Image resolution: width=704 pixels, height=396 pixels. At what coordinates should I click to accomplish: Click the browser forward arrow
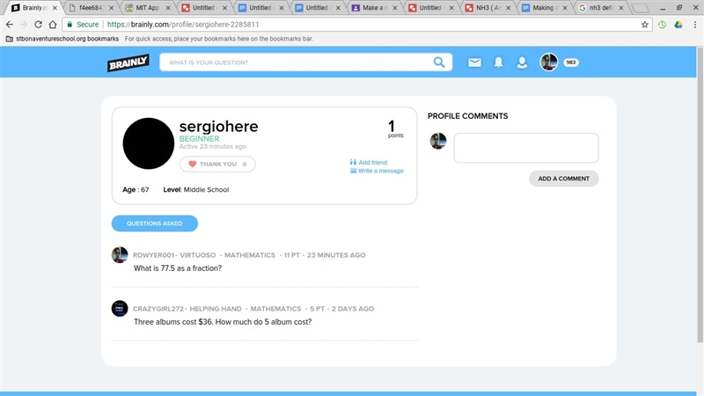coord(24,25)
